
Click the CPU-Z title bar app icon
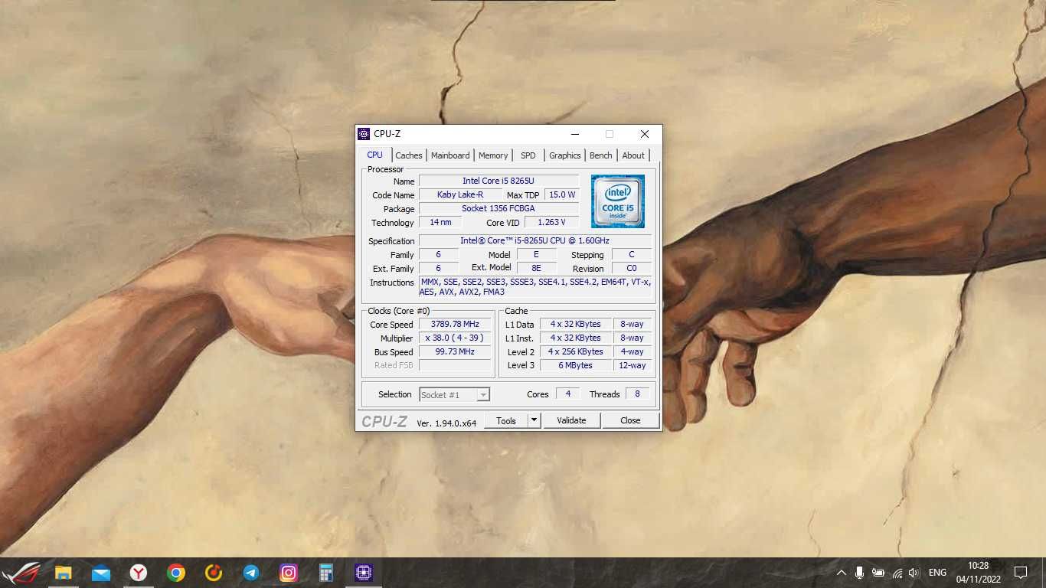coord(364,134)
